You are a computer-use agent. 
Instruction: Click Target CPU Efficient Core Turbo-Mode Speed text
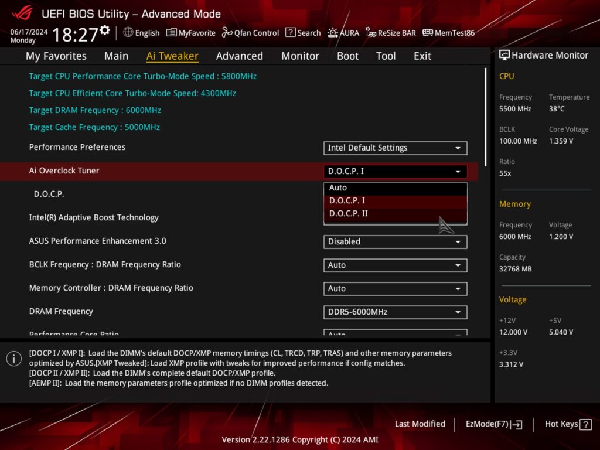pyautogui.click(x=132, y=93)
